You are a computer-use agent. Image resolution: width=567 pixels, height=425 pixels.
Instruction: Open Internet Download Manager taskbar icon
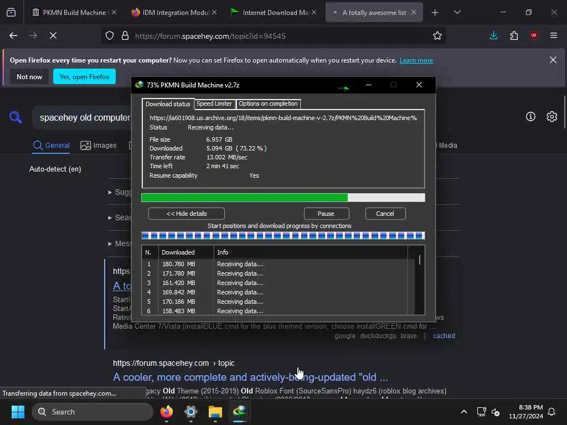(x=239, y=411)
